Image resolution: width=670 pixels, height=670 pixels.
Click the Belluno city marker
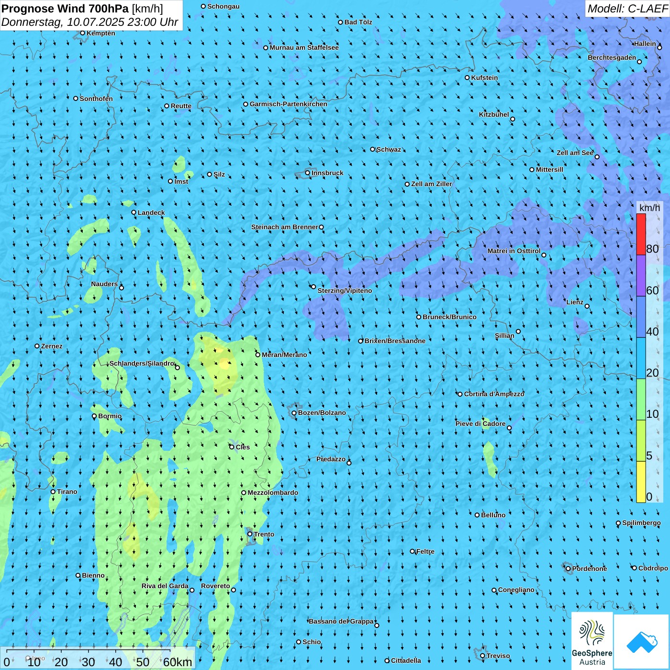477,515
